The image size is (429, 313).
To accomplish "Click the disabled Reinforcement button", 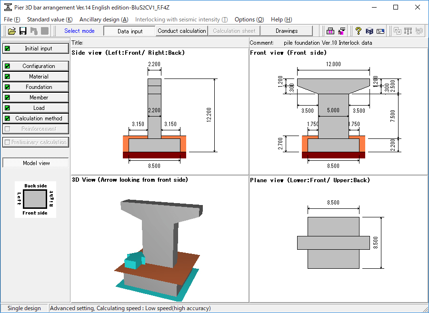I will coord(36,129).
